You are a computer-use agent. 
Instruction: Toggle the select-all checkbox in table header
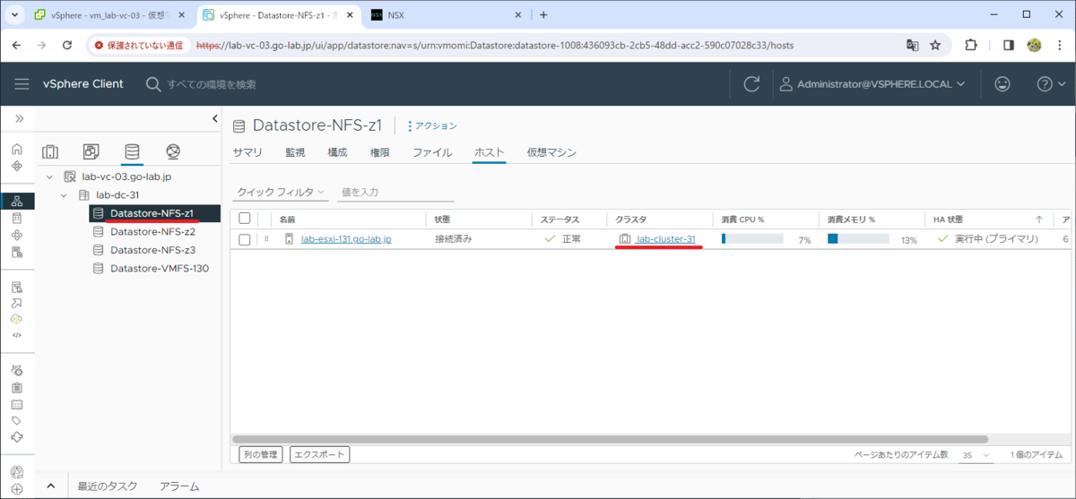click(244, 219)
